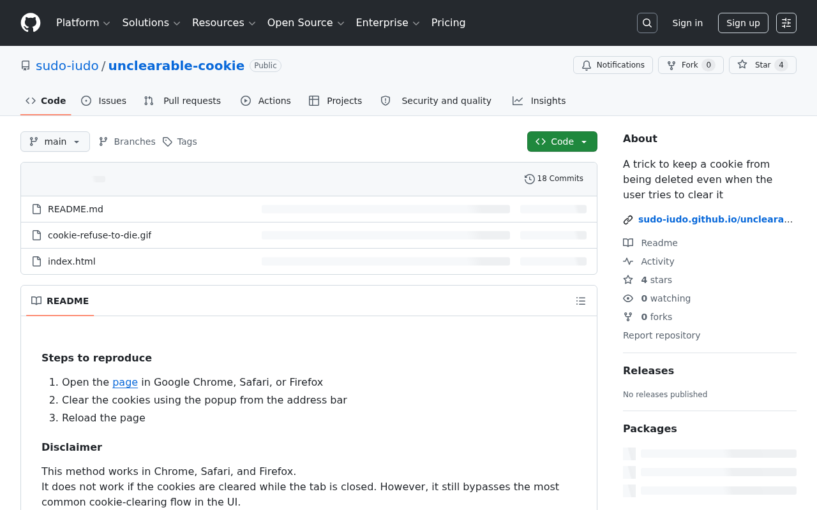Image resolution: width=817 pixels, height=510 pixels.
Task: Click the file icon next to cookie-refuse-to-die.gif
Action: point(37,235)
